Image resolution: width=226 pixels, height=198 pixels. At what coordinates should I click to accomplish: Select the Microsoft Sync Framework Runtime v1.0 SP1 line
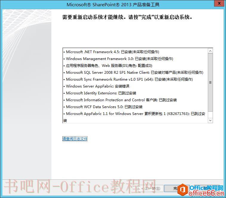click(x=128, y=79)
